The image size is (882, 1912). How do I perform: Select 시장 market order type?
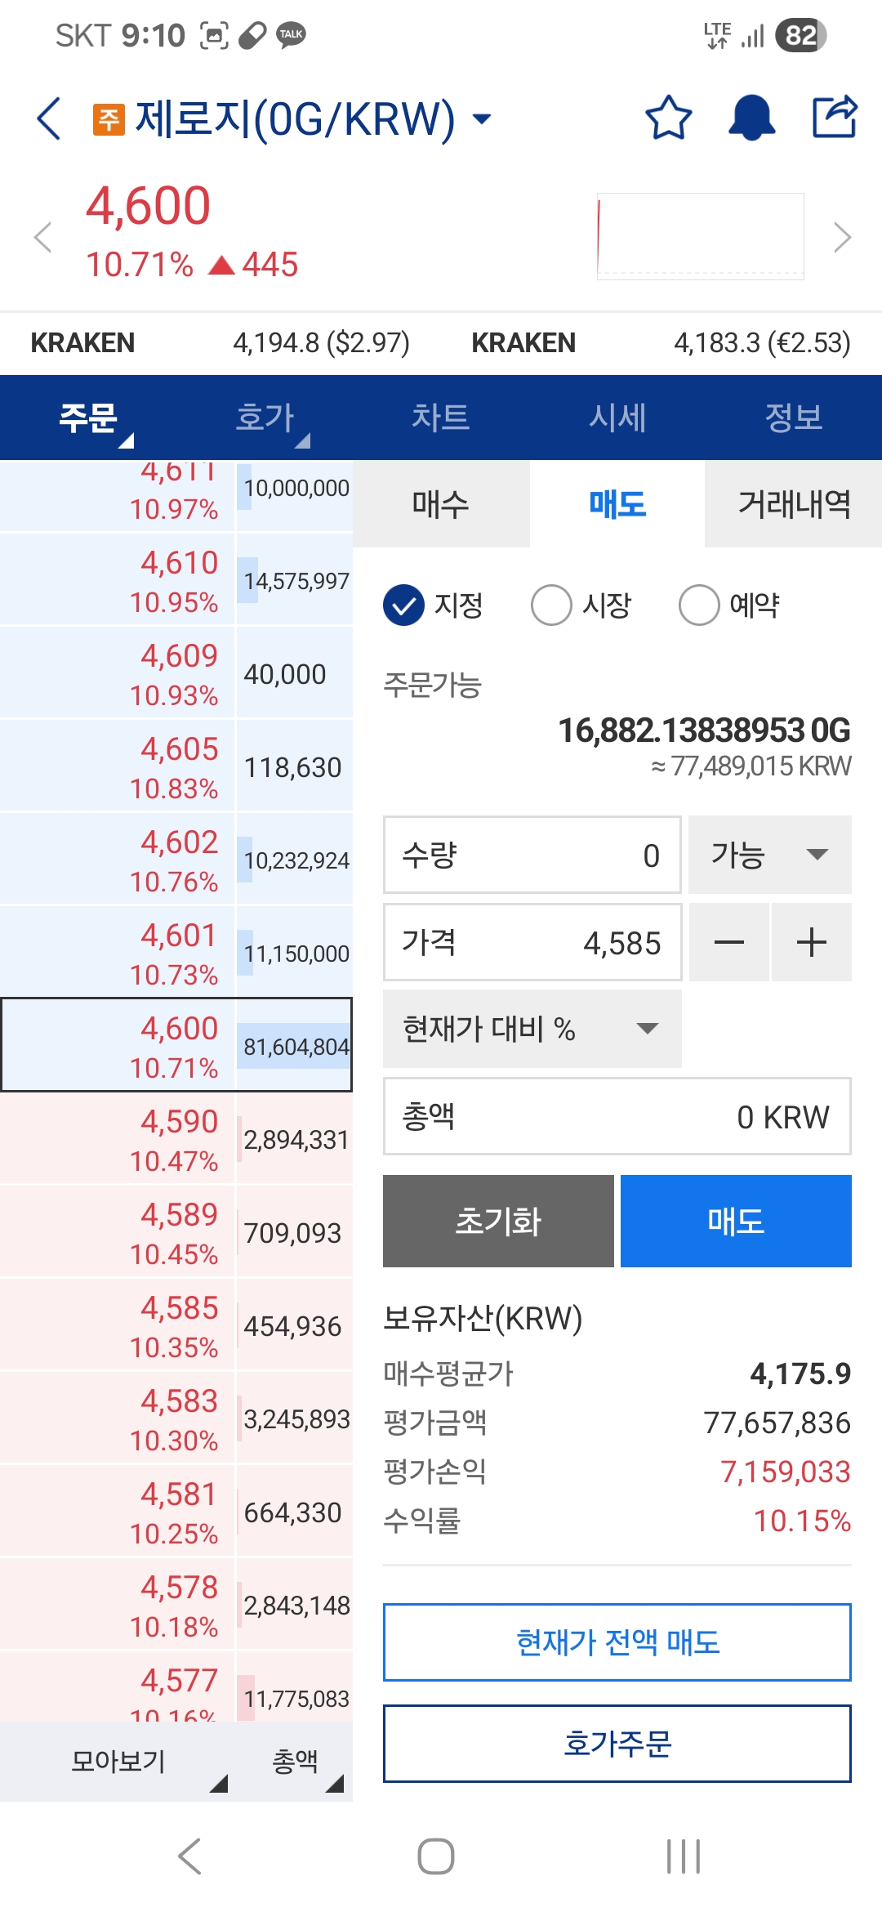coord(551,605)
